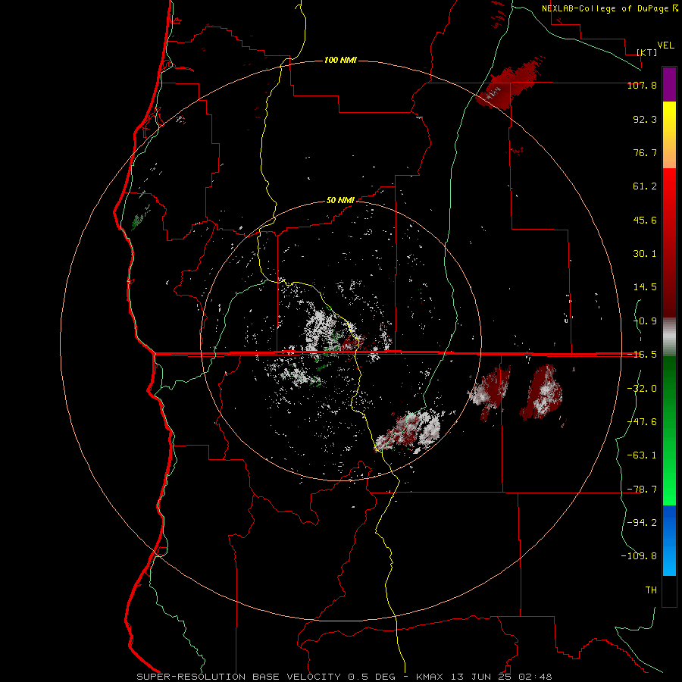The image size is (682, 682).
Task: Click the gray near-zero segment of color bar
Action: (669, 336)
